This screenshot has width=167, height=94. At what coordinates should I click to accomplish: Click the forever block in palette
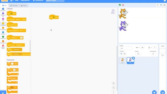coord(12,80)
